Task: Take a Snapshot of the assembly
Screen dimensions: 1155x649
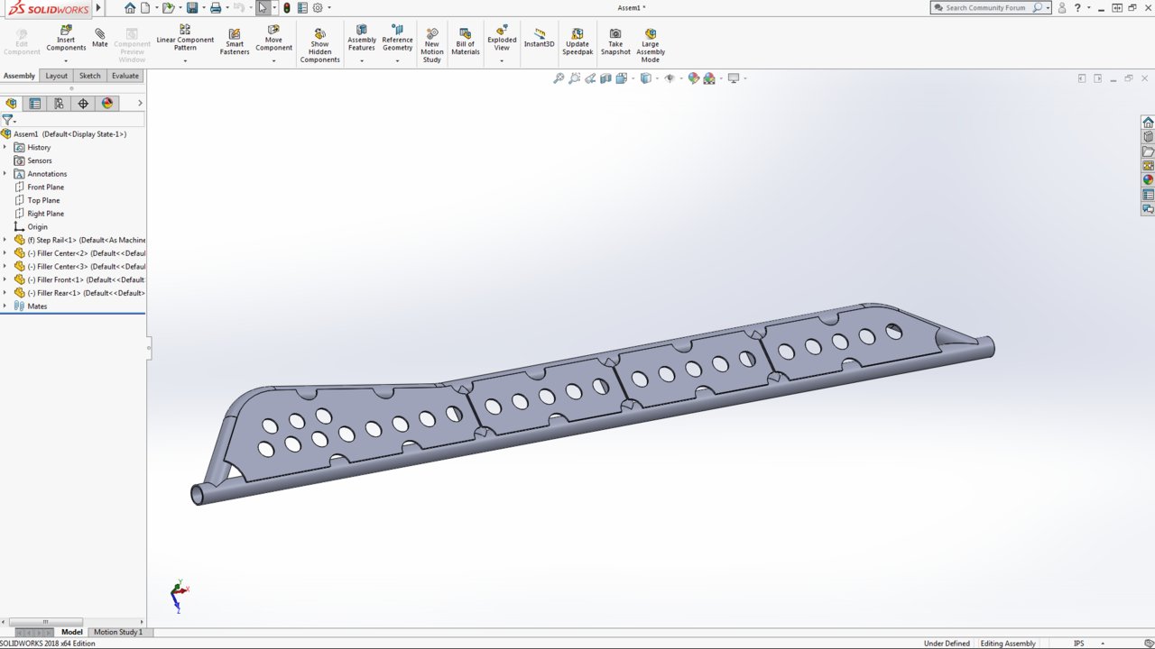Action: pos(615,42)
